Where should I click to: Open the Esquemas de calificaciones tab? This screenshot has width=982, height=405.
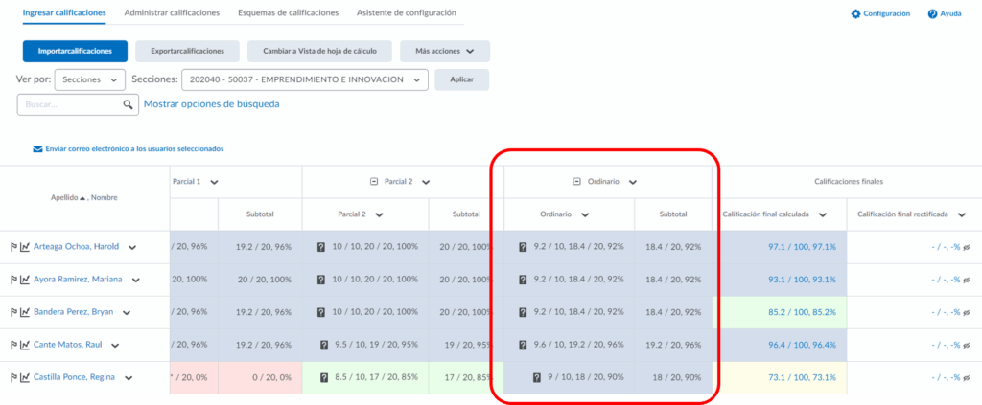pyautogui.click(x=288, y=13)
